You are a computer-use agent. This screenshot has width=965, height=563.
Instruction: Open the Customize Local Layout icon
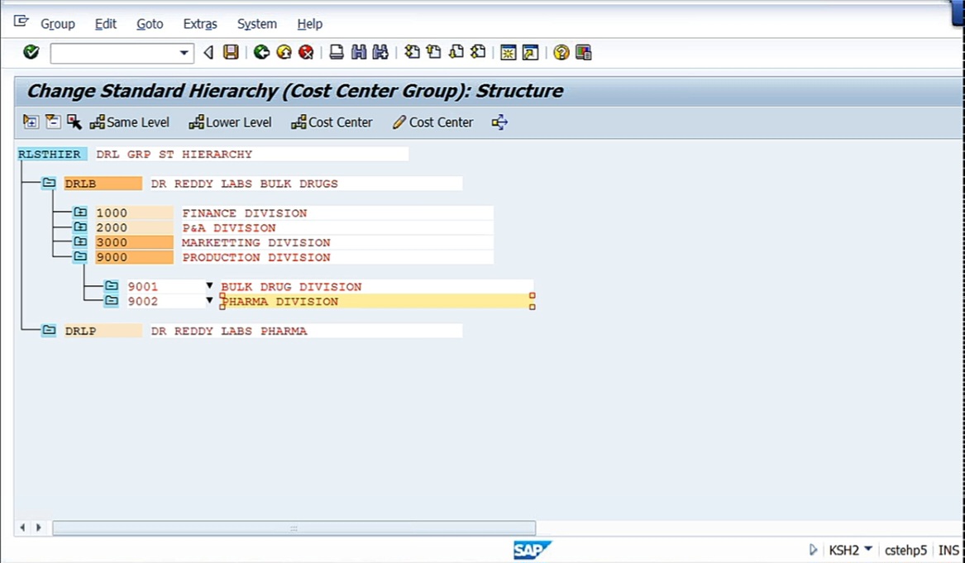pos(584,52)
